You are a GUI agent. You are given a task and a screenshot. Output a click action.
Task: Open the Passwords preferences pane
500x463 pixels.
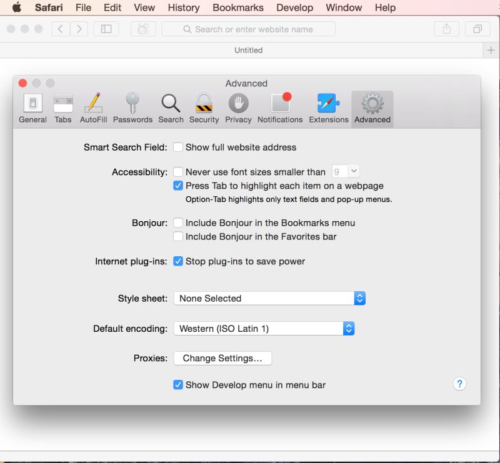(132, 107)
